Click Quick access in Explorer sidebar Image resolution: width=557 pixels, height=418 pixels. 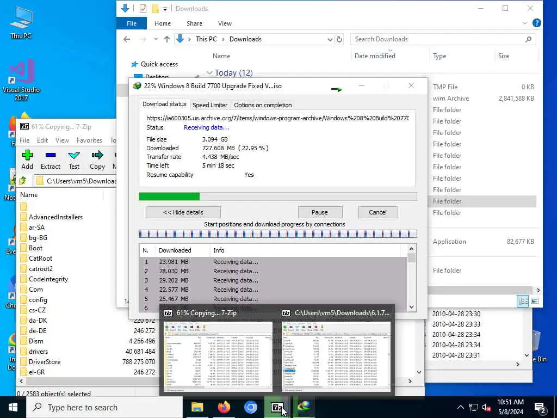tap(159, 64)
